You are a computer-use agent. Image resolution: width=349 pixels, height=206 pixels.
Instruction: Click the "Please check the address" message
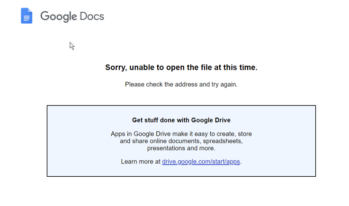[181, 85]
